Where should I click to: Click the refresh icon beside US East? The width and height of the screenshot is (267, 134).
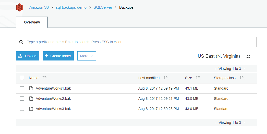coord(248,56)
